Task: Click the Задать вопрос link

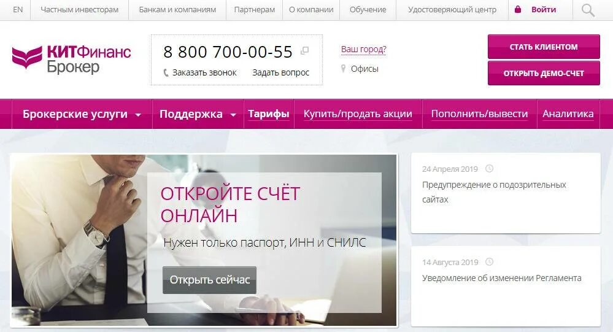Action: (x=280, y=73)
